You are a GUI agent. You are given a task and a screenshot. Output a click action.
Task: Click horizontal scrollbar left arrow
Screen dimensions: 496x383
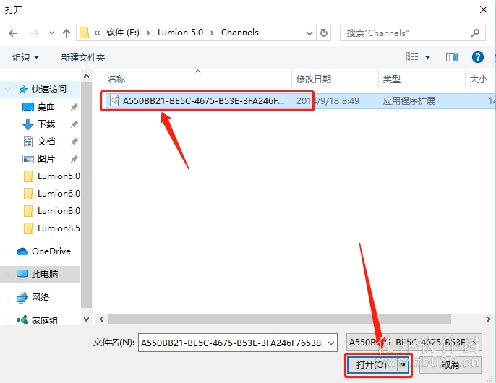click(101, 319)
